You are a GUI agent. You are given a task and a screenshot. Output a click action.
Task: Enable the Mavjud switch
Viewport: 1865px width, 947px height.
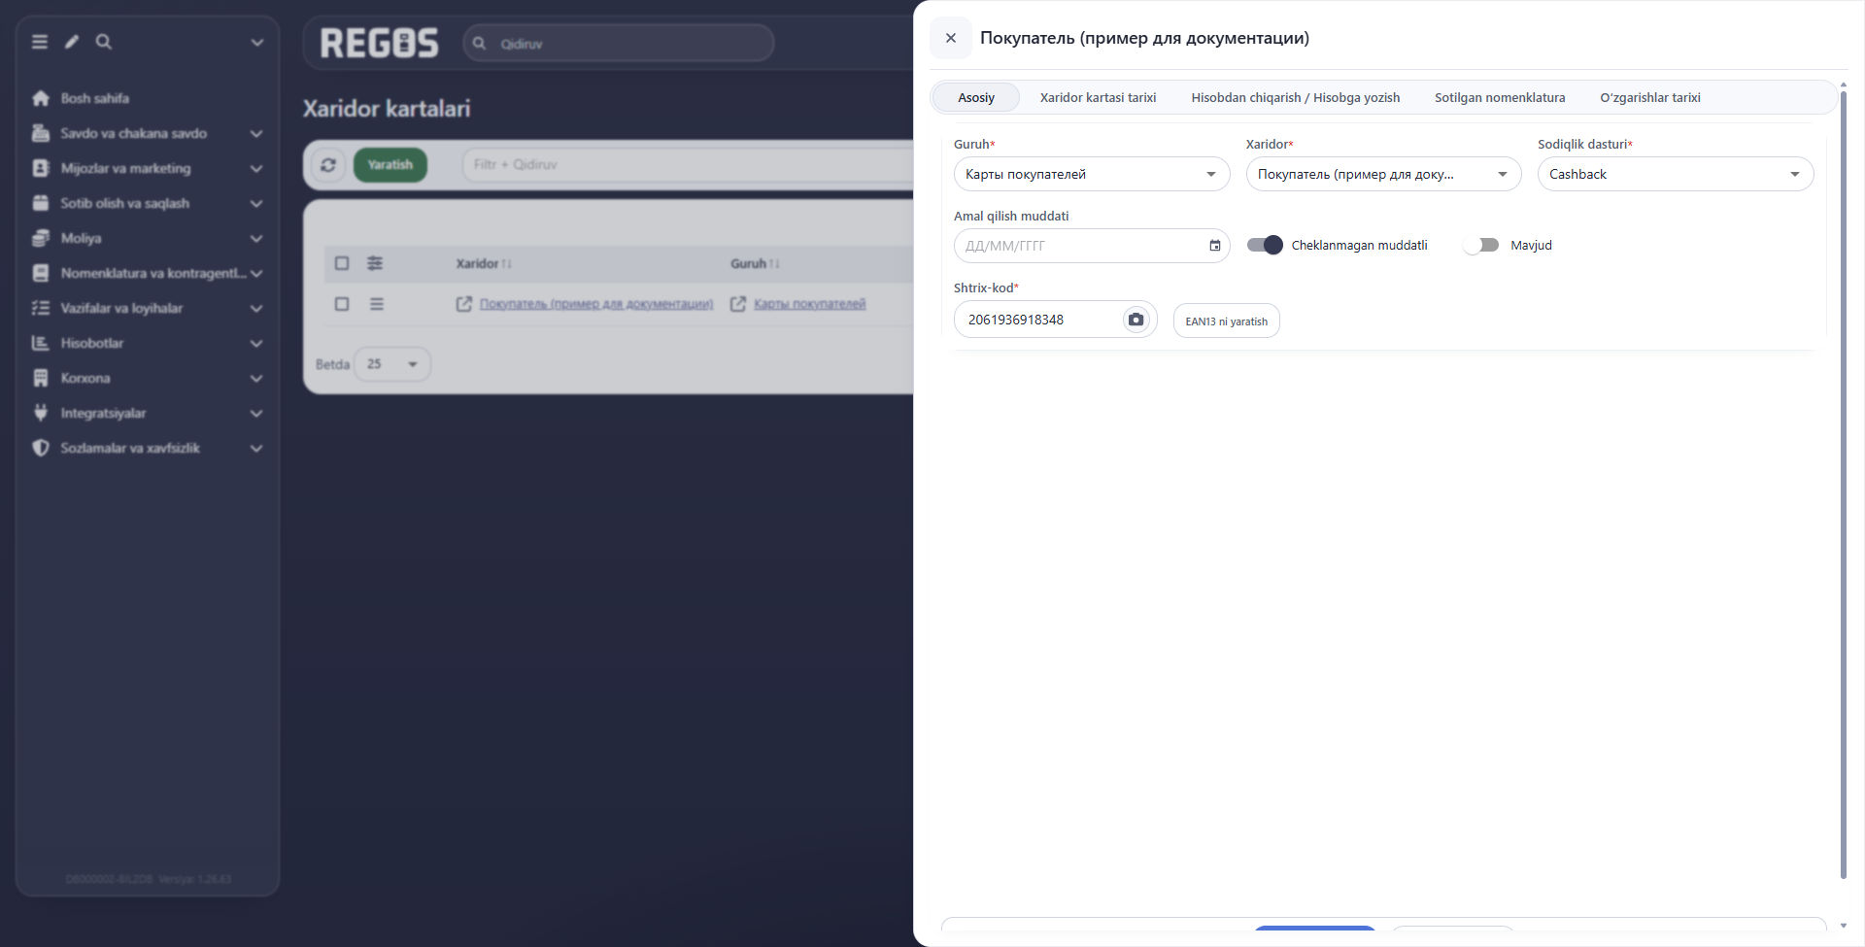(x=1480, y=245)
